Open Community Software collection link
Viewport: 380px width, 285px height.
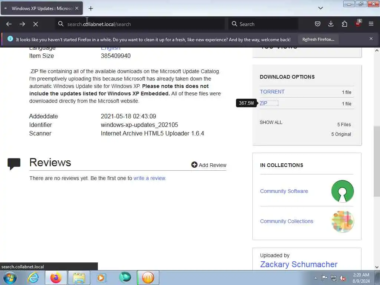click(x=284, y=191)
